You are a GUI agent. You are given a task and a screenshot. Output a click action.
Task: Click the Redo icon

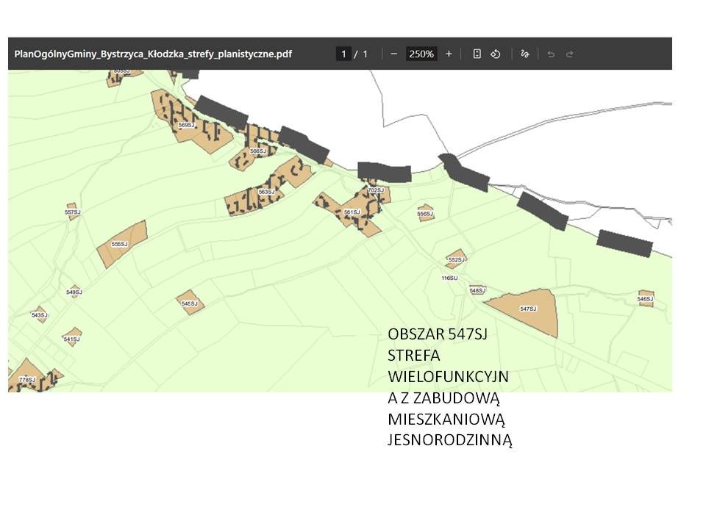pos(568,54)
